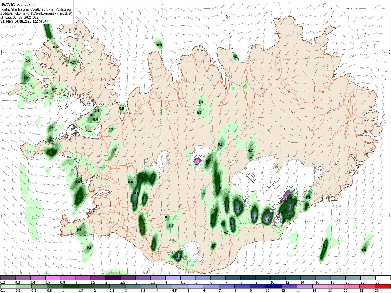The image size is (391, 293).
Task: Click the 1.1 value in the southeast
Action: pos(308,197)
